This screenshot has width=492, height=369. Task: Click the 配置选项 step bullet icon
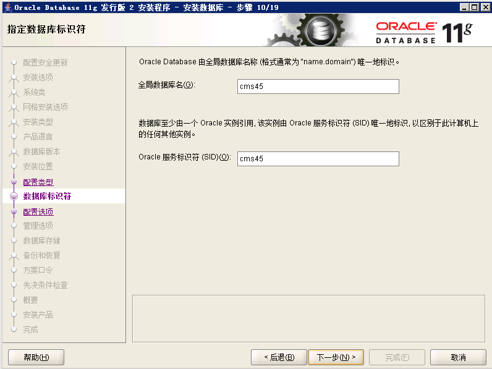tap(14, 211)
